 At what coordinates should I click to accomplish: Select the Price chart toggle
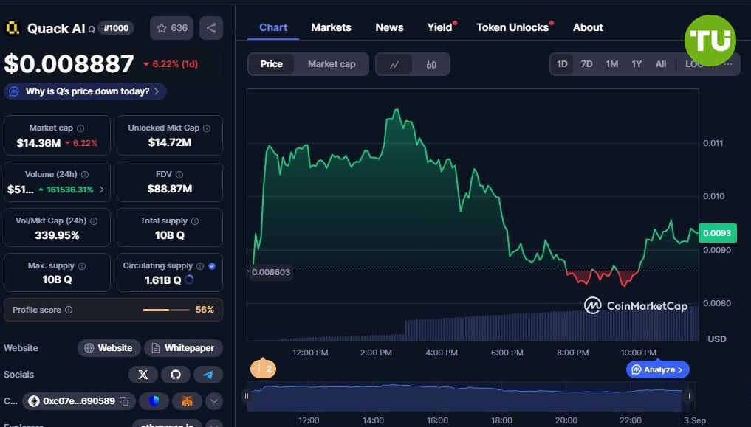[271, 64]
